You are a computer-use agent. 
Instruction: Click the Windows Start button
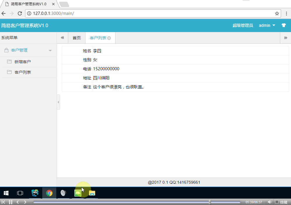(6, 193)
